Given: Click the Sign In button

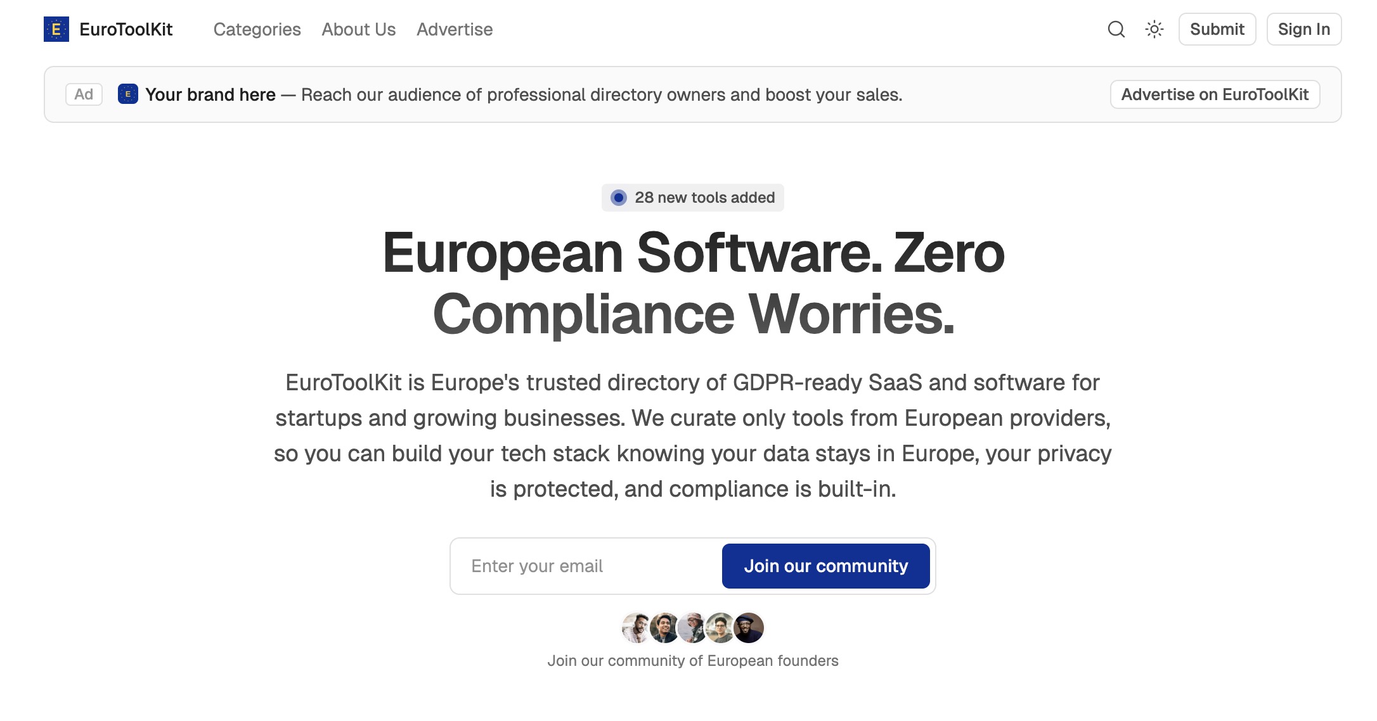Looking at the screenshot, I should tap(1303, 29).
